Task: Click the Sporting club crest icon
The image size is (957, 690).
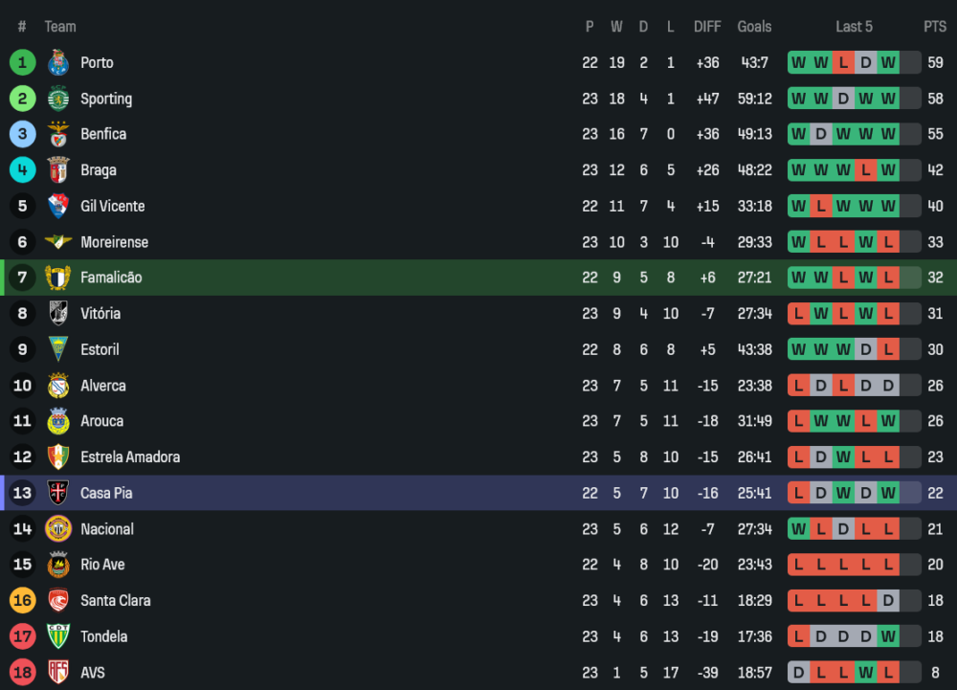Action: [58, 99]
